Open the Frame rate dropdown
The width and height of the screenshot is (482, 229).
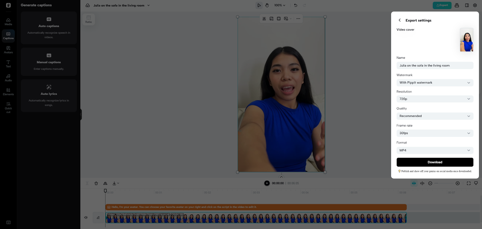(435, 133)
